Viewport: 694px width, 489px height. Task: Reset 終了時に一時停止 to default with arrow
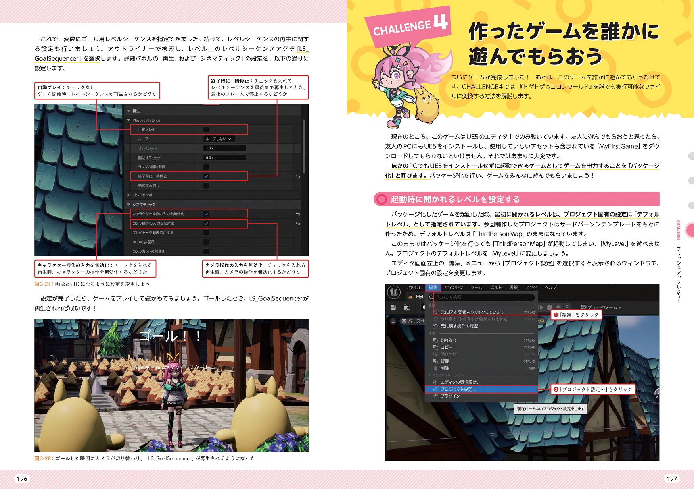tap(298, 176)
